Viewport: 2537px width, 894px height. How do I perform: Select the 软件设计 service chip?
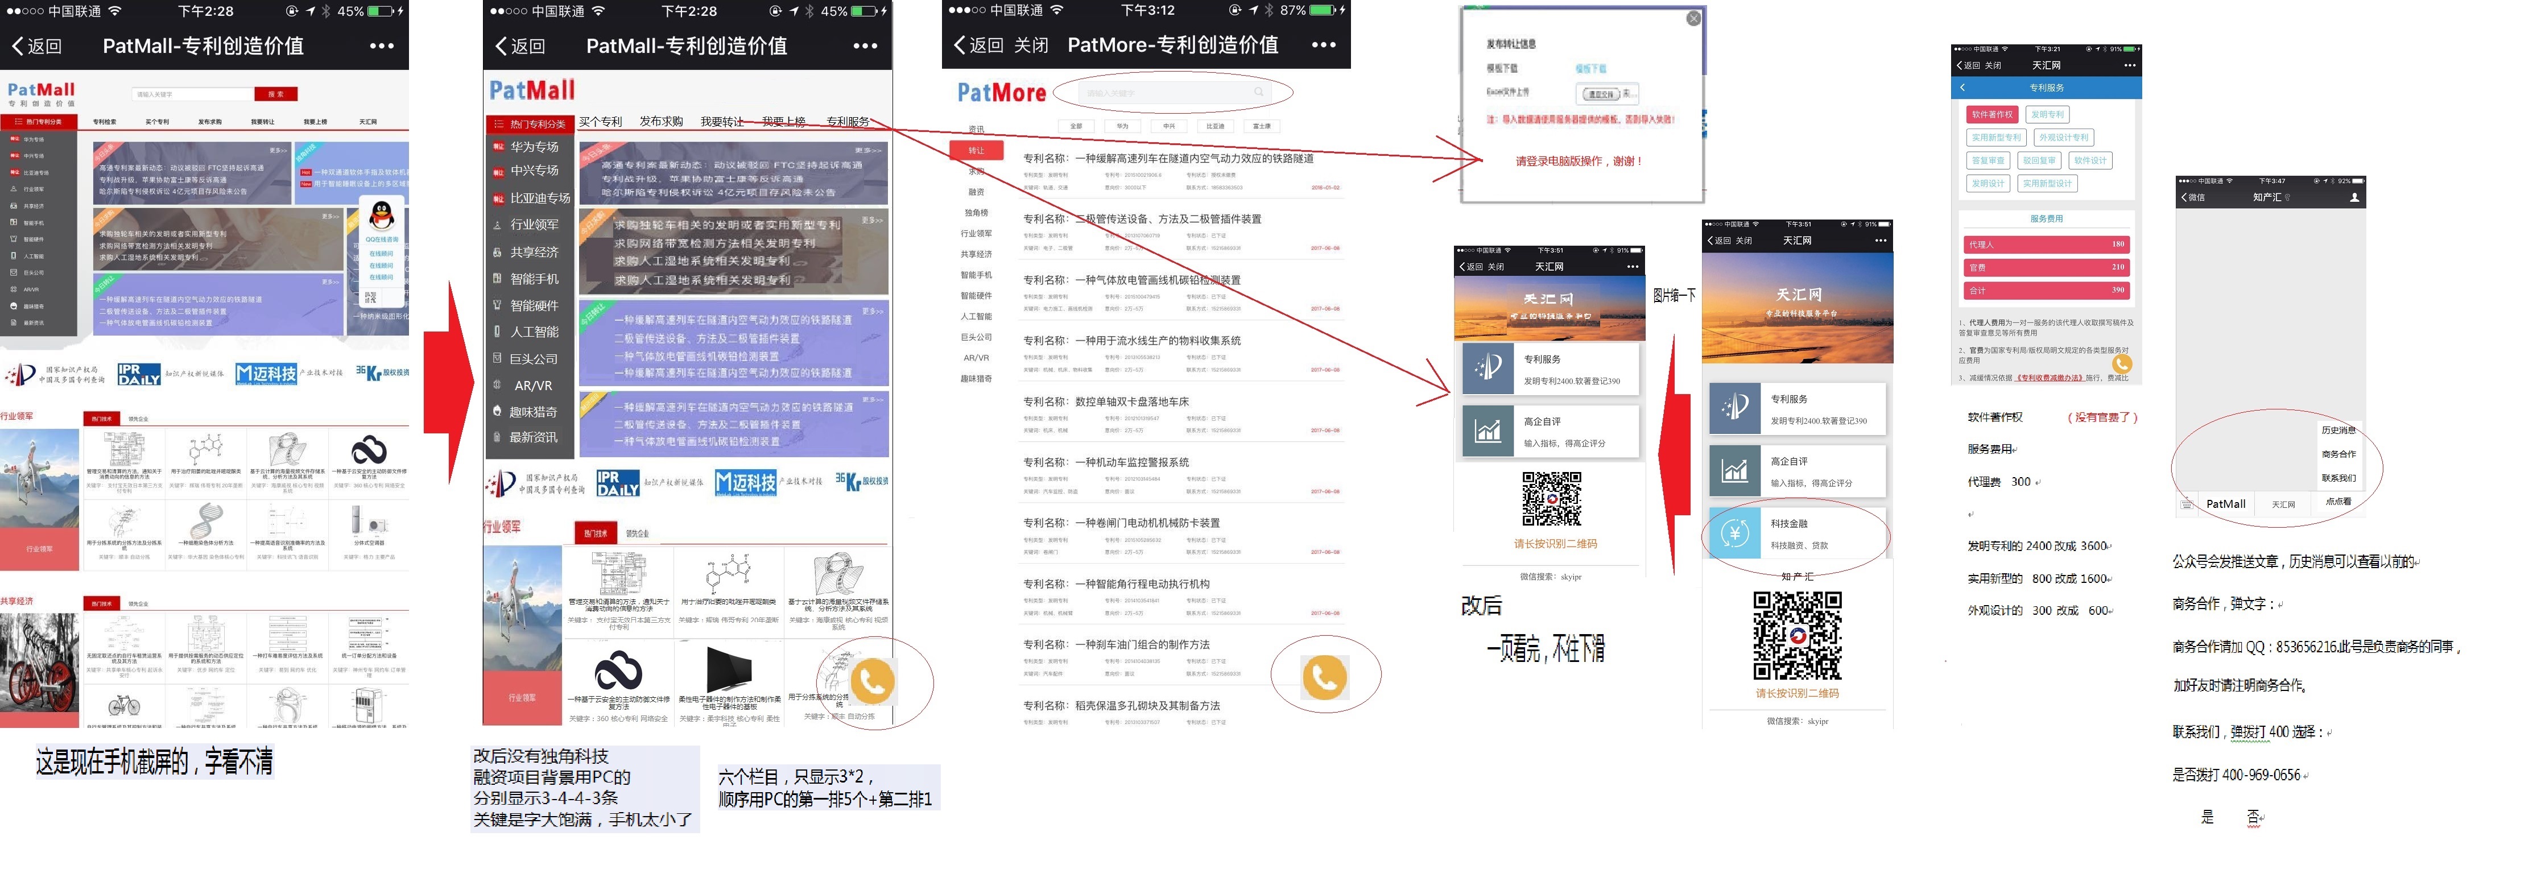(x=2090, y=159)
